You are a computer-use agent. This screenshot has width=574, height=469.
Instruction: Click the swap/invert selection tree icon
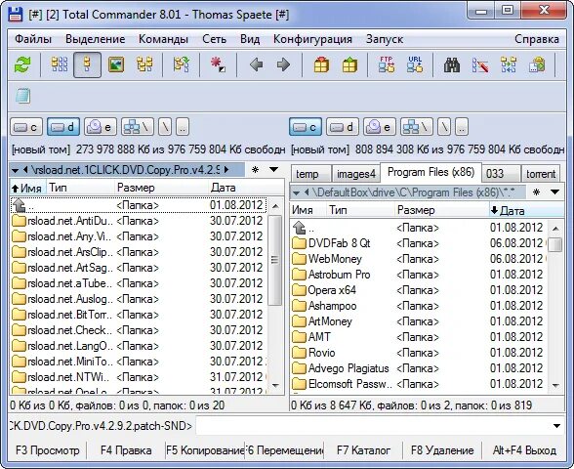182,64
